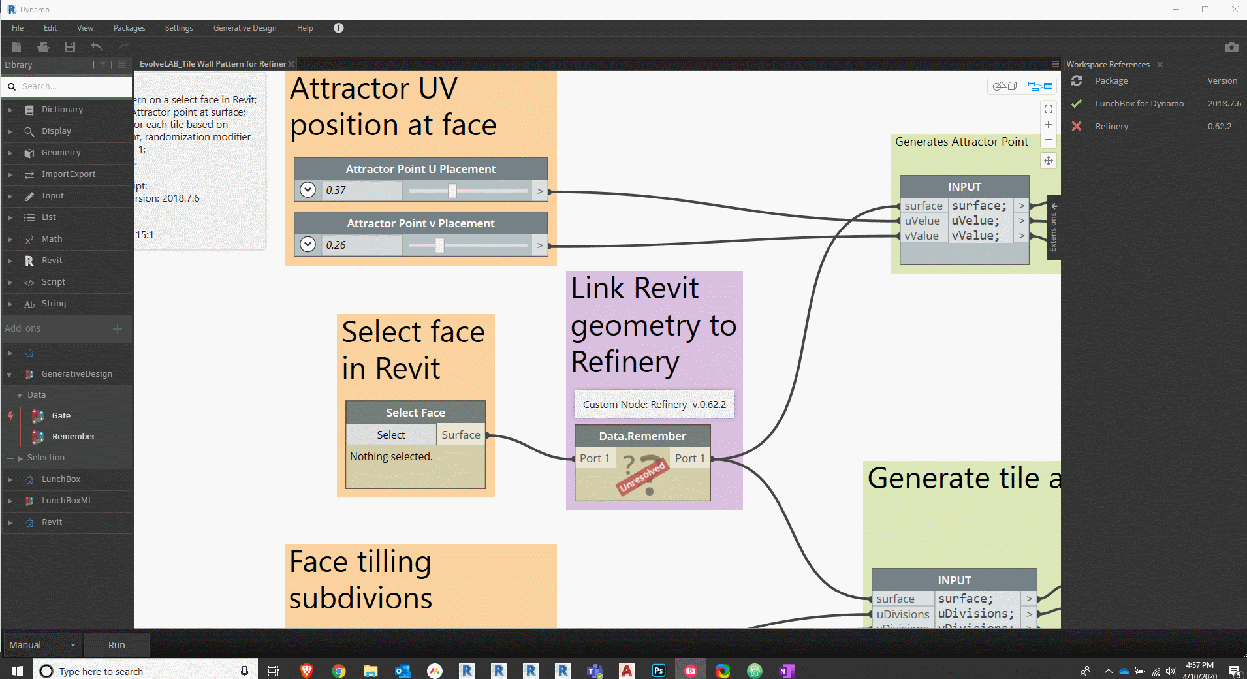Close the EvolveLAB workspace tab
This screenshot has height=679, width=1247.
tap(291, 64)
